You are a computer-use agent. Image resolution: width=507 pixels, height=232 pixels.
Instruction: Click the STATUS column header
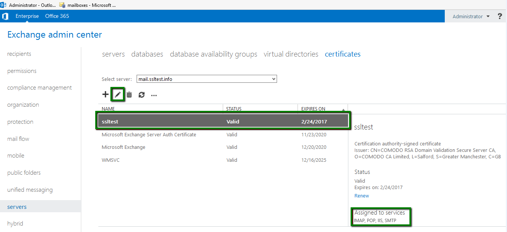tap(234, 109)
